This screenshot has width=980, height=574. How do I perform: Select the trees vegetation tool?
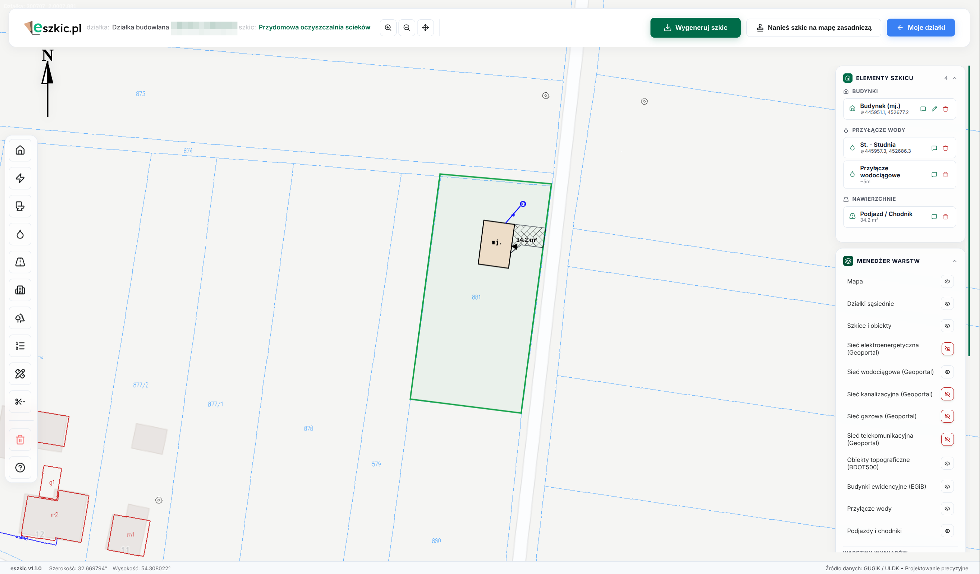click(20, 318)
